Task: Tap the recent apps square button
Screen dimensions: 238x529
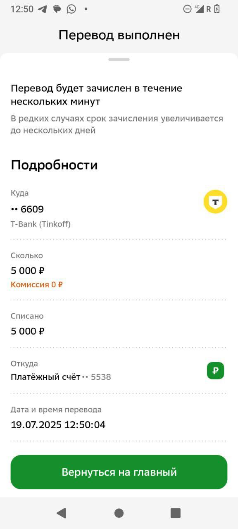Action: (176, 513)
